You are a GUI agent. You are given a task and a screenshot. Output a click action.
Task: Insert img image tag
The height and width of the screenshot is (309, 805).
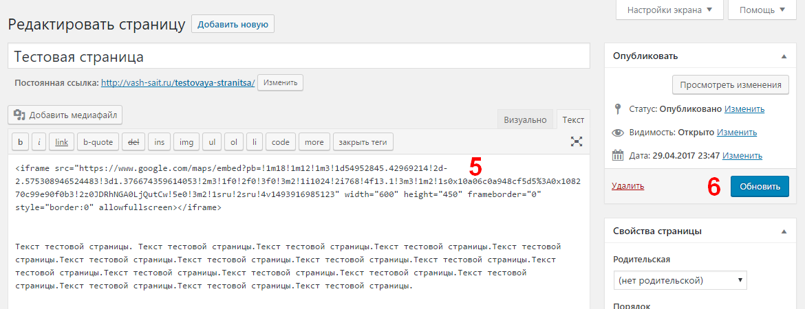pos(186,142)
